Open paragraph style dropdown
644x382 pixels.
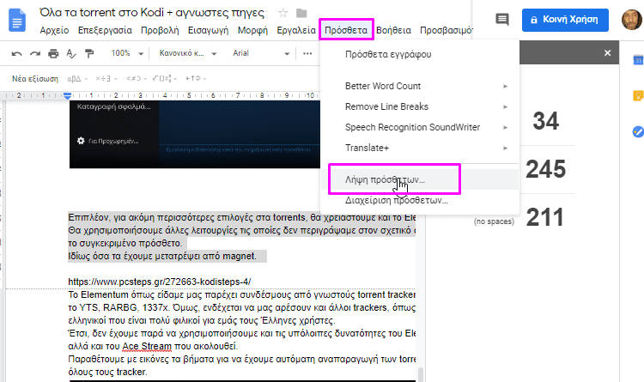(x=188, y=53)
